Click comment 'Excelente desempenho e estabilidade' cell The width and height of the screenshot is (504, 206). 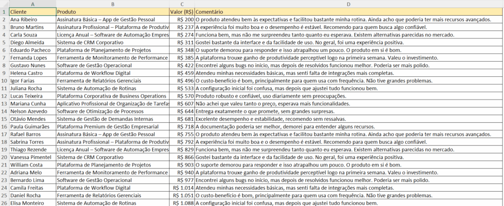tap(348, 119)
